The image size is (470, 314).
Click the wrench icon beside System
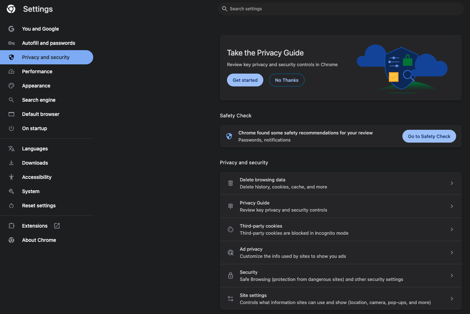pos(11,191)
